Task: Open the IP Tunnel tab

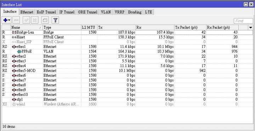Action: [67, 12]
